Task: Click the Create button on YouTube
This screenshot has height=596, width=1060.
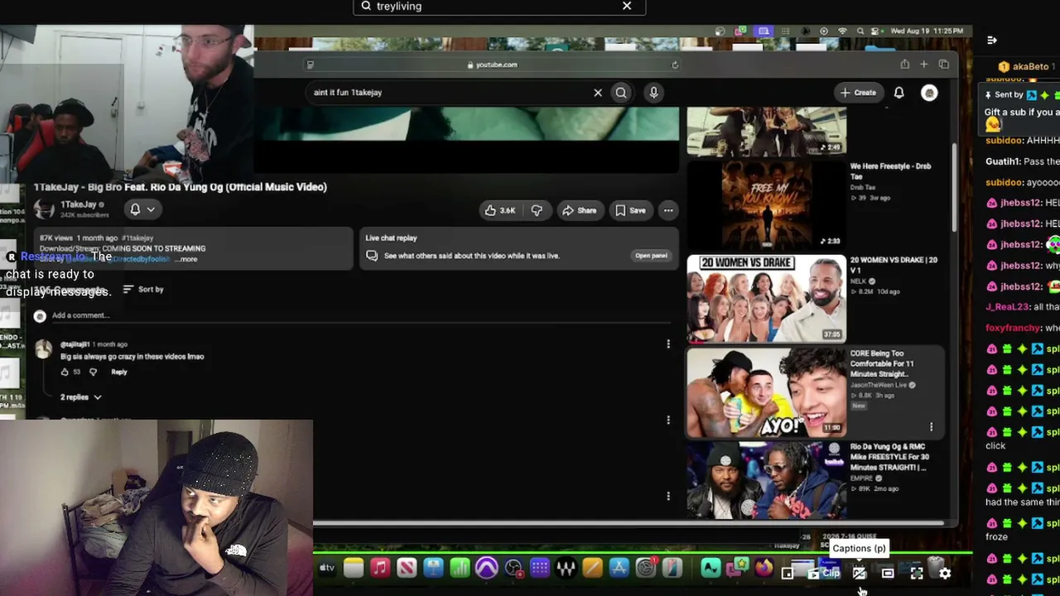Action: (x=858, y=93)
